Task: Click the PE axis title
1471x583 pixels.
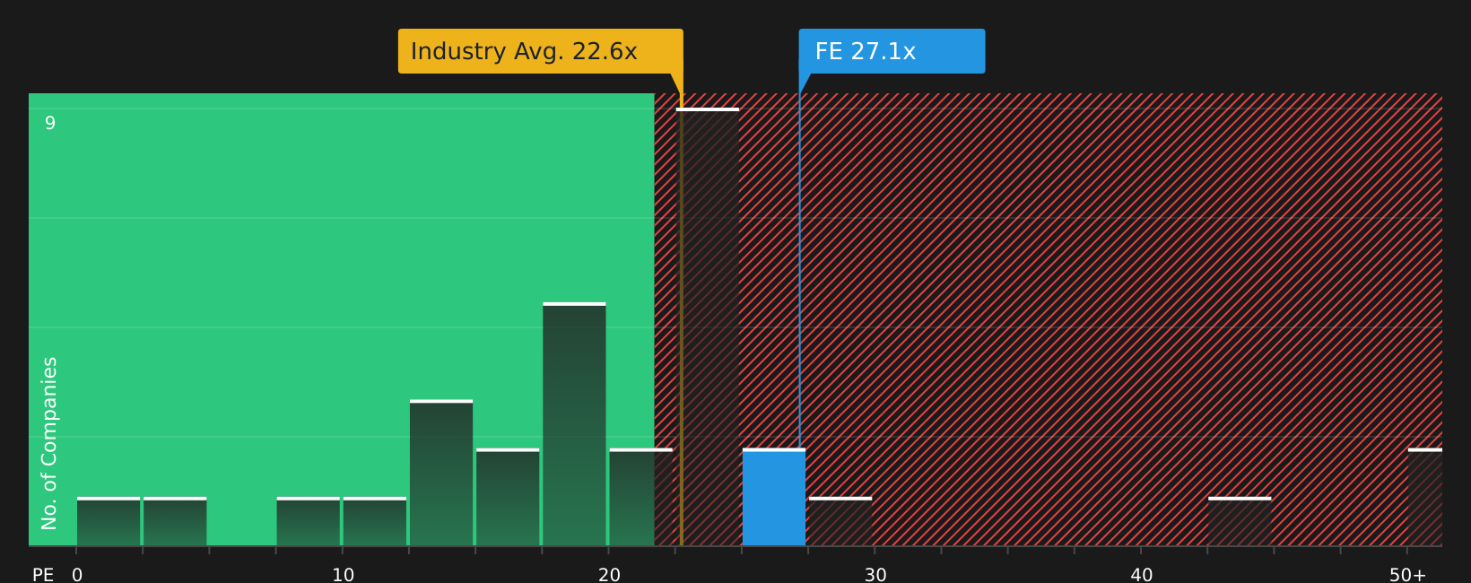Action: point(43,575)
